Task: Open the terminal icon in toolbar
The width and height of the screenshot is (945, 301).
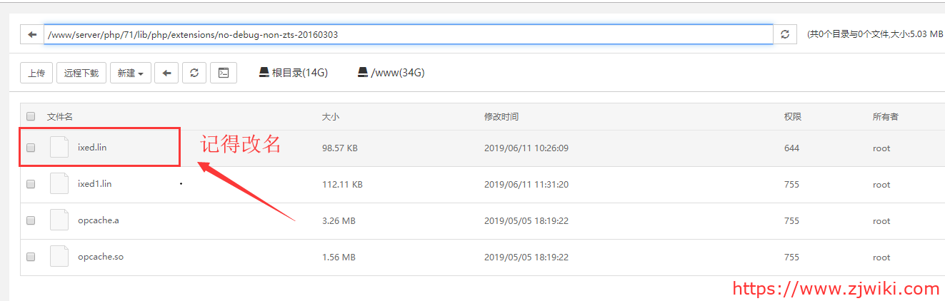Action: pos(224,73)
